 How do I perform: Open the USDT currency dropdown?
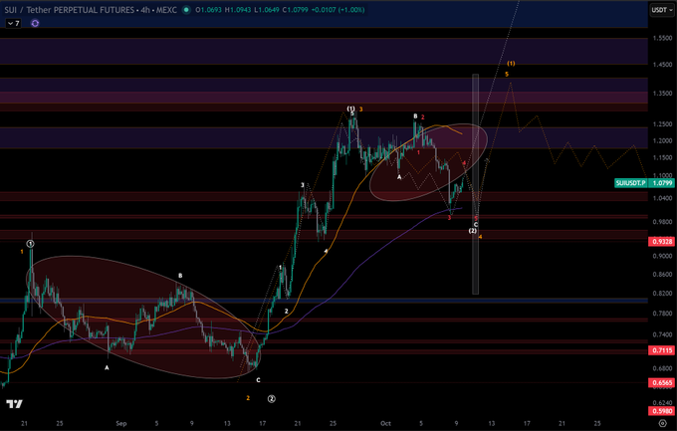(x=661, y=10)
